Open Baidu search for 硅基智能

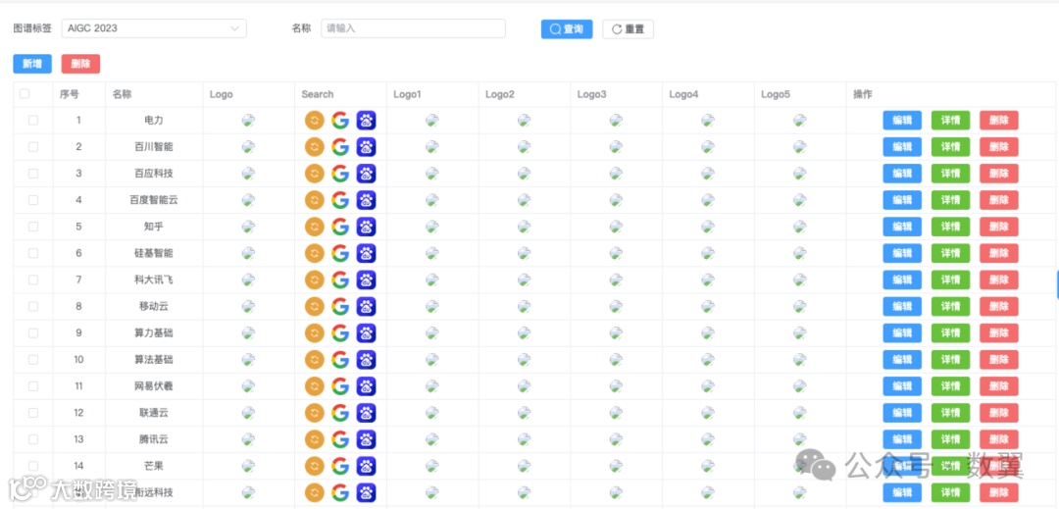point(366,253)
